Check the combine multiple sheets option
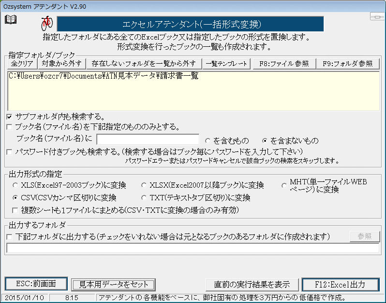This screenshot has height=303, width=386. [x=15, y=210]
